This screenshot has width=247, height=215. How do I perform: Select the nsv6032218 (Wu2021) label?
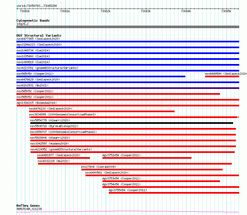pos(54,161)
